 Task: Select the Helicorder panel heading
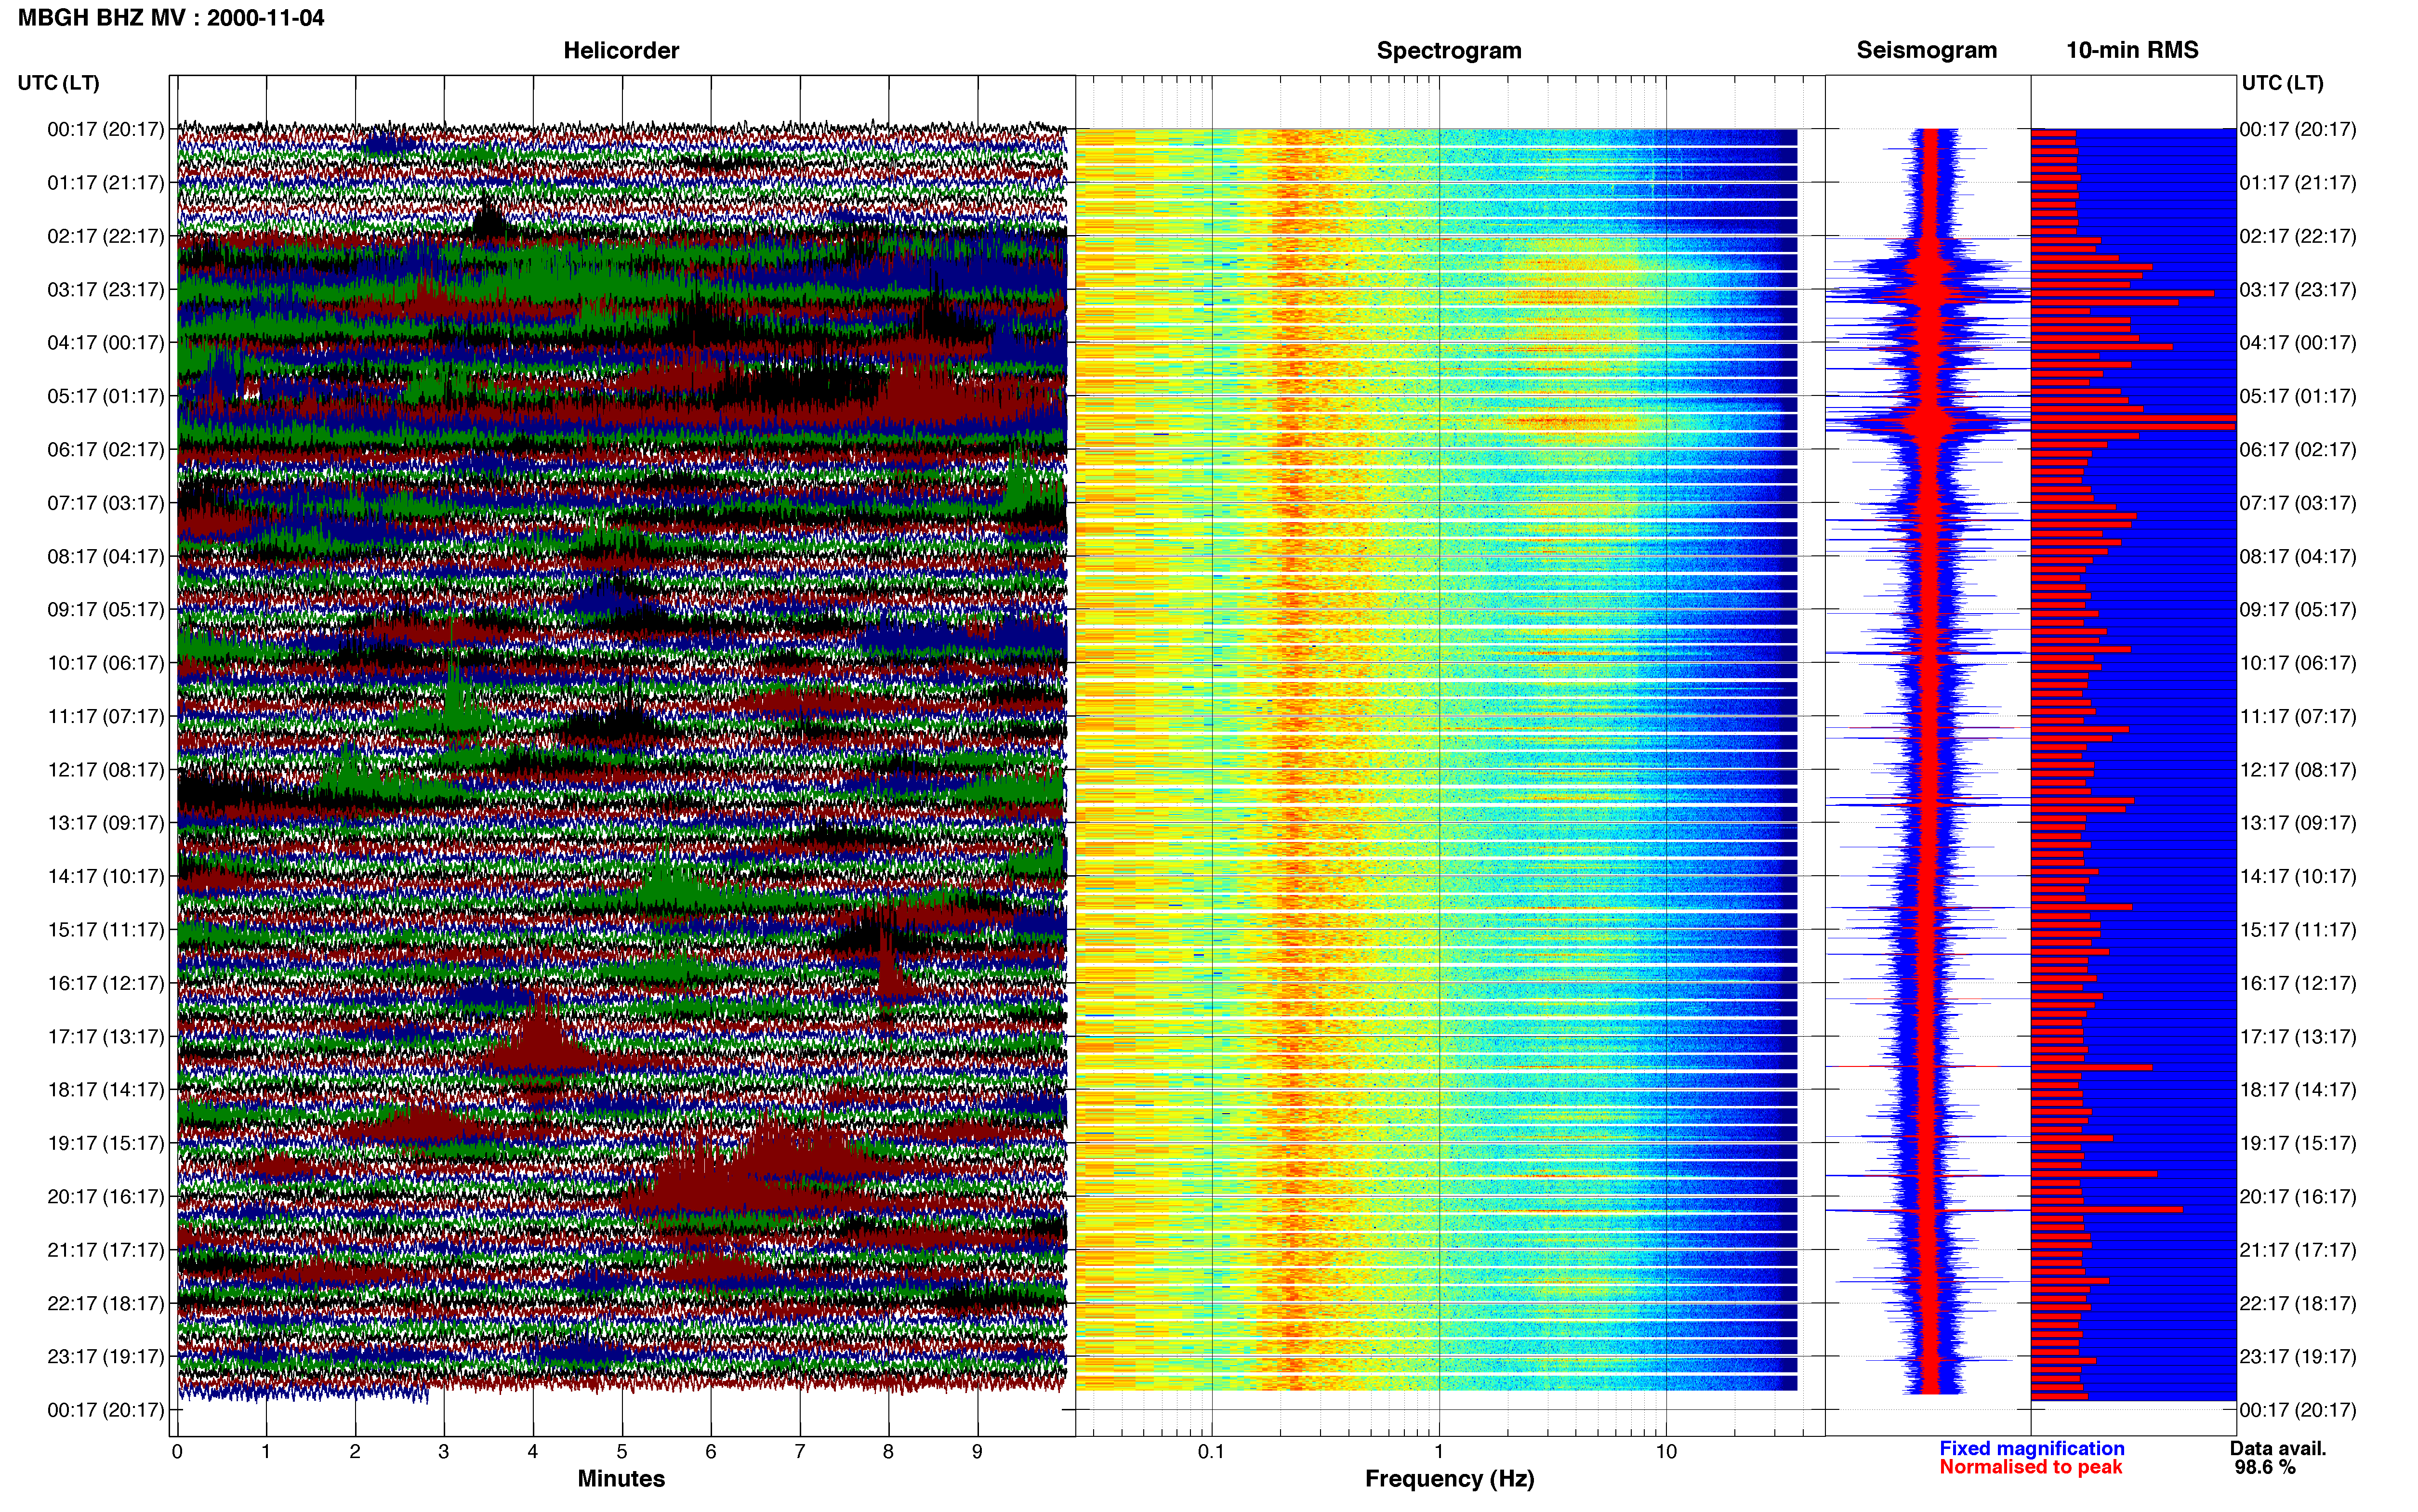pos(621,50)
